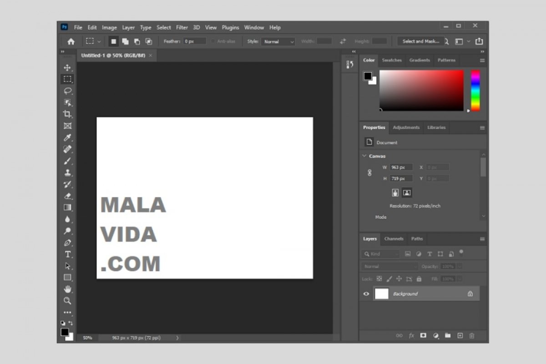
Task: Select the Hand tool
Action: point(67,289)
